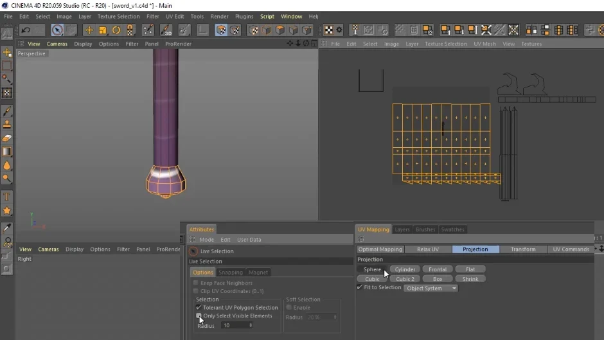Activate the Scale tool icon
604x340 pixels.
point(102,30)
